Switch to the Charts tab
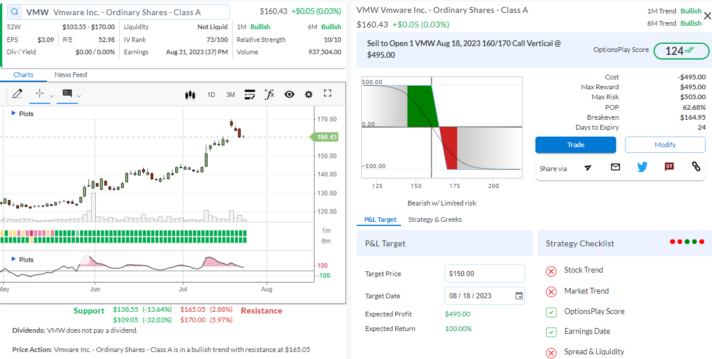 pyautogui.click(x=23, y=75)
